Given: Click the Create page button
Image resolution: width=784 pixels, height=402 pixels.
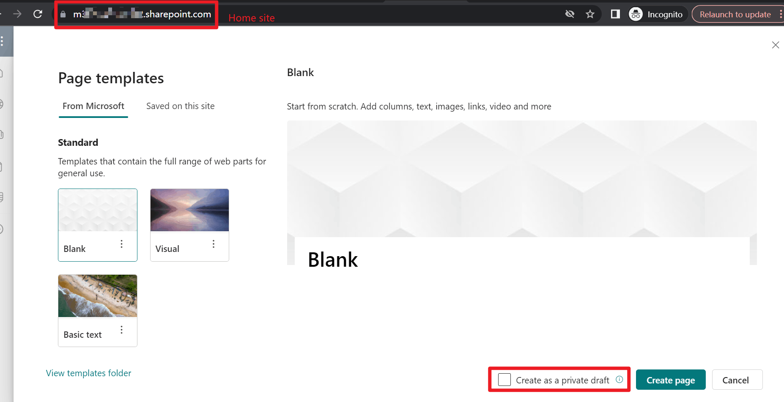Looking at the screenshot, I should coord(671,380).
